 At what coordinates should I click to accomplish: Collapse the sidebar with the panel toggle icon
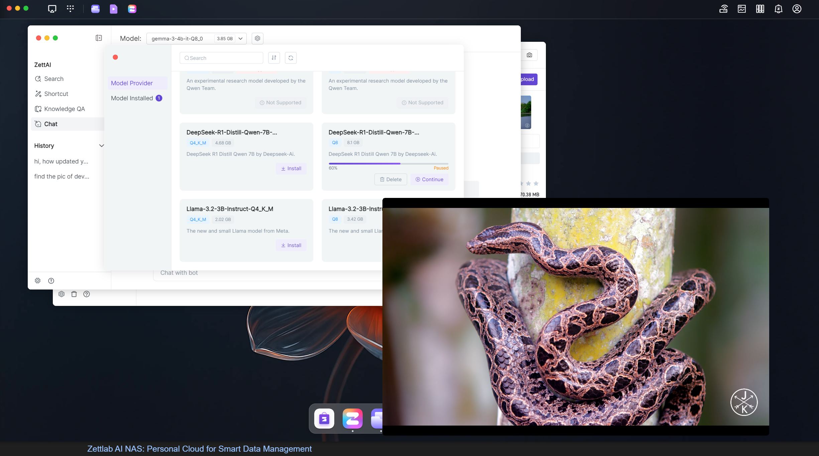click(x=98, y=38)
